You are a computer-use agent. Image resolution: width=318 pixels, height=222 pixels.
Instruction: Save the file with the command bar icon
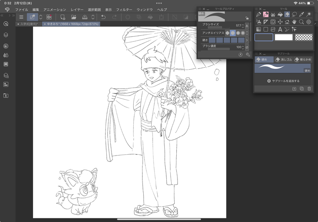coord(85,17)
